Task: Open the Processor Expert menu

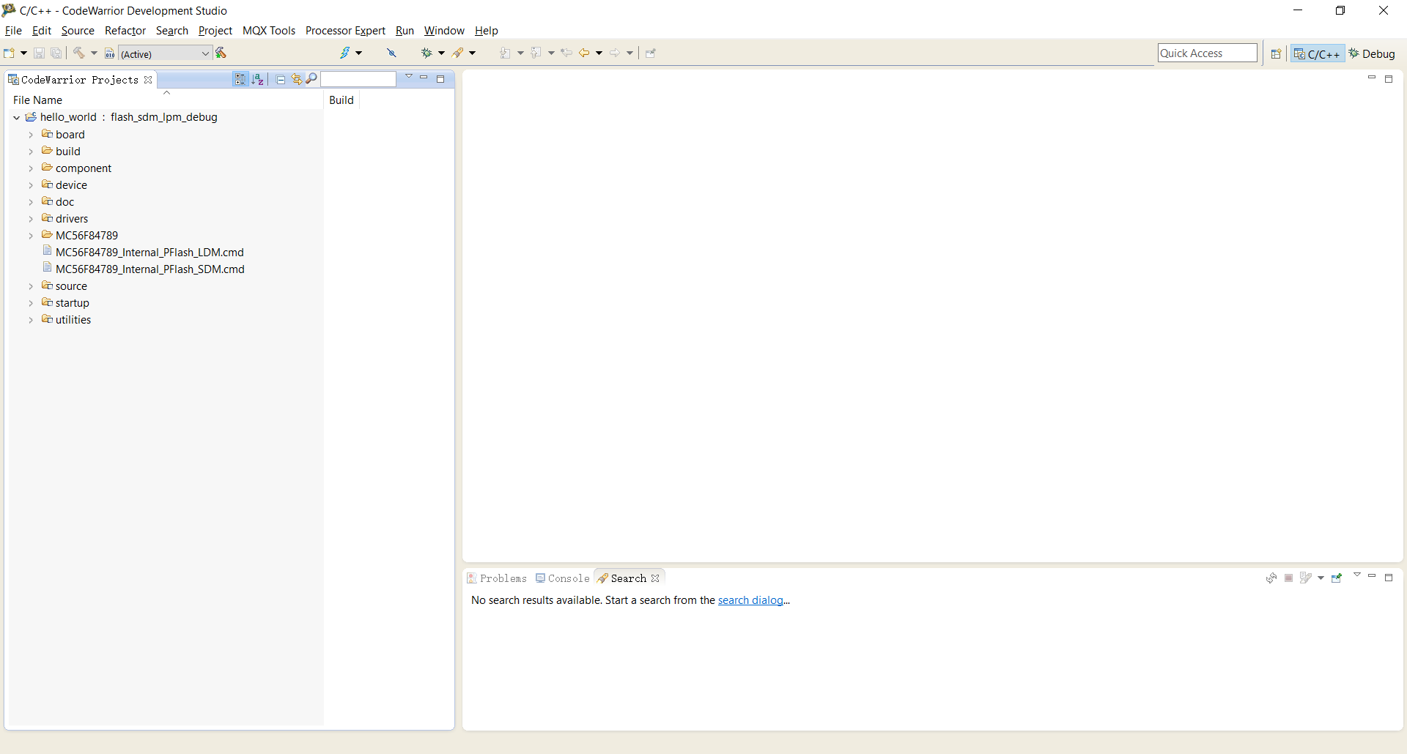Action: (345, 31)
